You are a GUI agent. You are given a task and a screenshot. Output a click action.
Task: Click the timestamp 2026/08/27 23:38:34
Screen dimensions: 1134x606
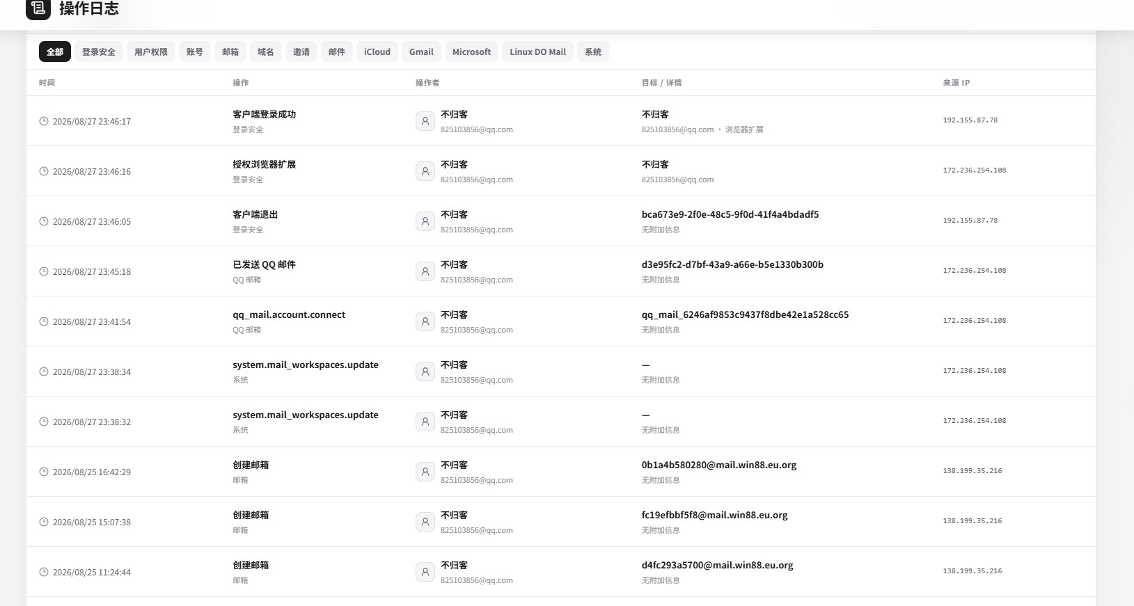coord(92,372)
